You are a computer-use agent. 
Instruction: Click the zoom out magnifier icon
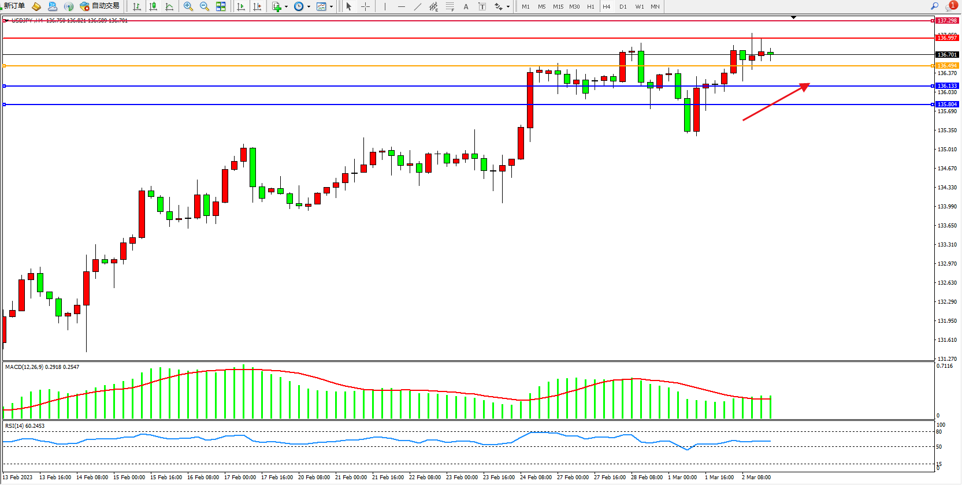(204, 6)
